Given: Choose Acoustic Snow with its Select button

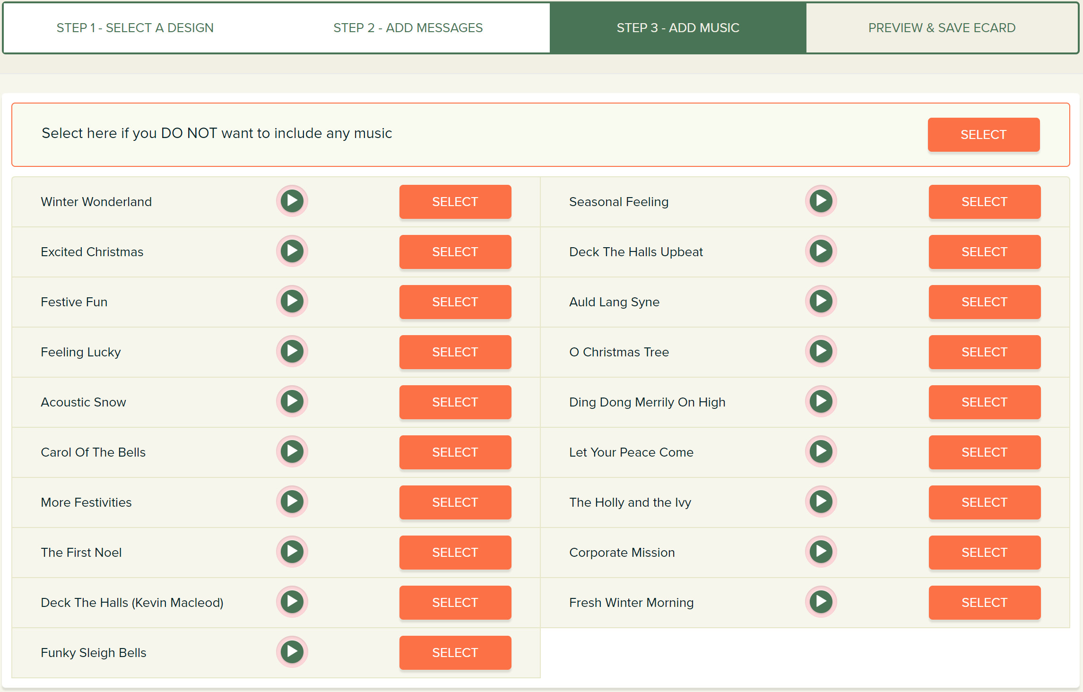Looking at the screenshot, I should [455, 402].
